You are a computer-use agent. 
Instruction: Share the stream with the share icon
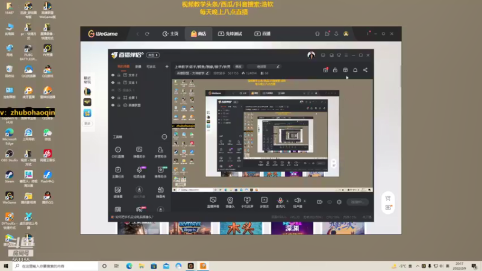[x=365, y=70]
